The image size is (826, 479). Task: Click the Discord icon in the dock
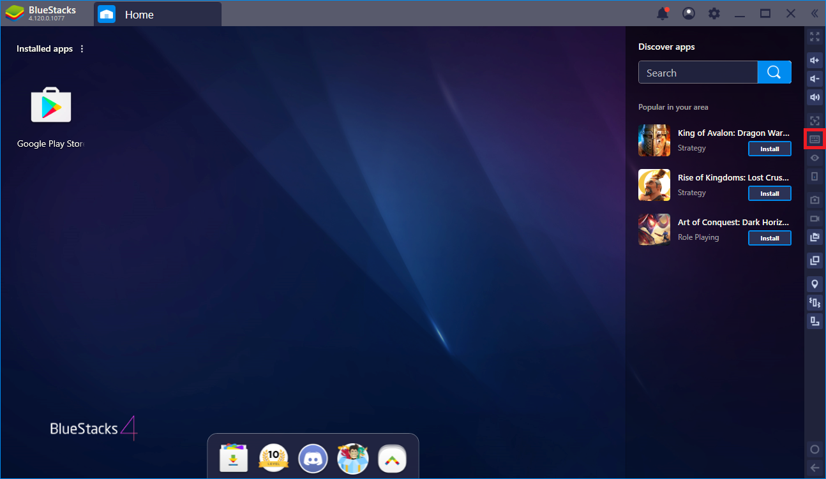tap(313, 458)
